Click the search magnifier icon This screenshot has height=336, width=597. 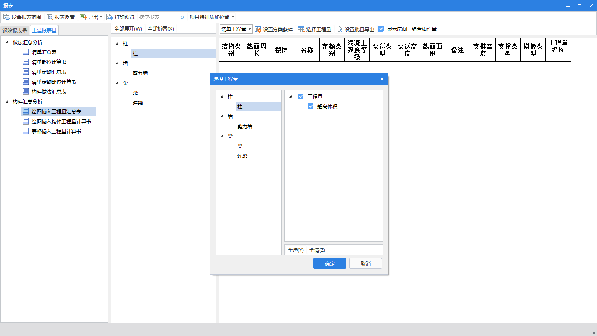tap(182, 17)
